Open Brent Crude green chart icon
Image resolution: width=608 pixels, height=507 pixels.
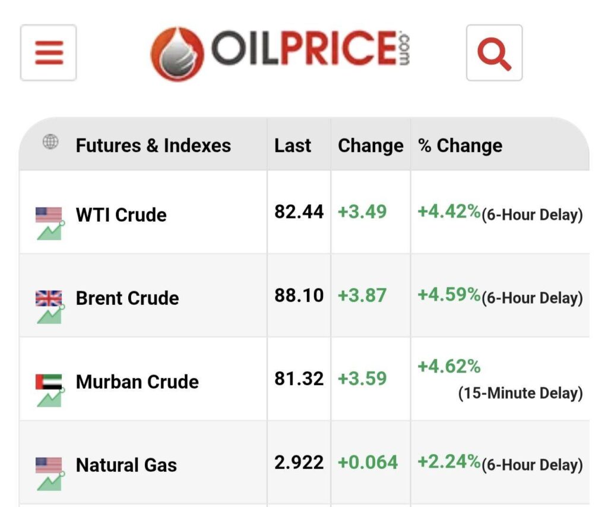[x=50, y=314]
